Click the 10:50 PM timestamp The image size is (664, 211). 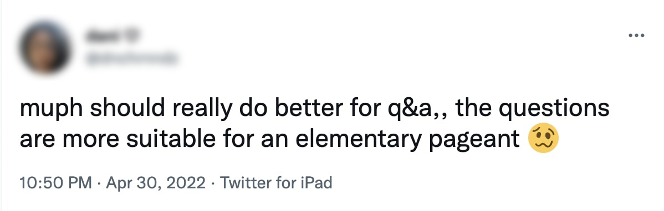coord(55,183)
